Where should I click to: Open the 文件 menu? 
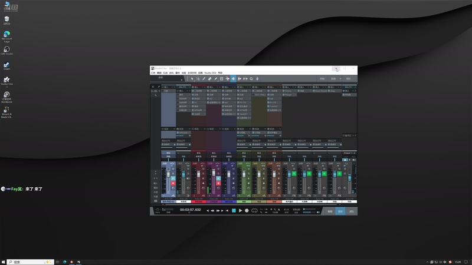click(153, 72)
